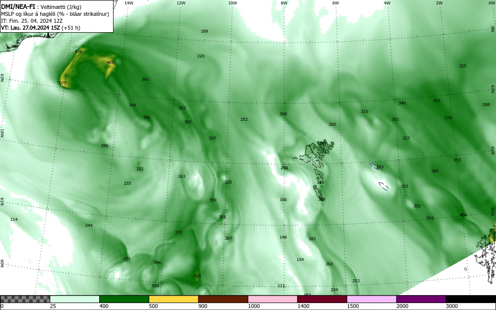The height and width of the screenshot is (310, 496).
Task: Click the 333 value beside the blue contour
Action: point(380,167)
